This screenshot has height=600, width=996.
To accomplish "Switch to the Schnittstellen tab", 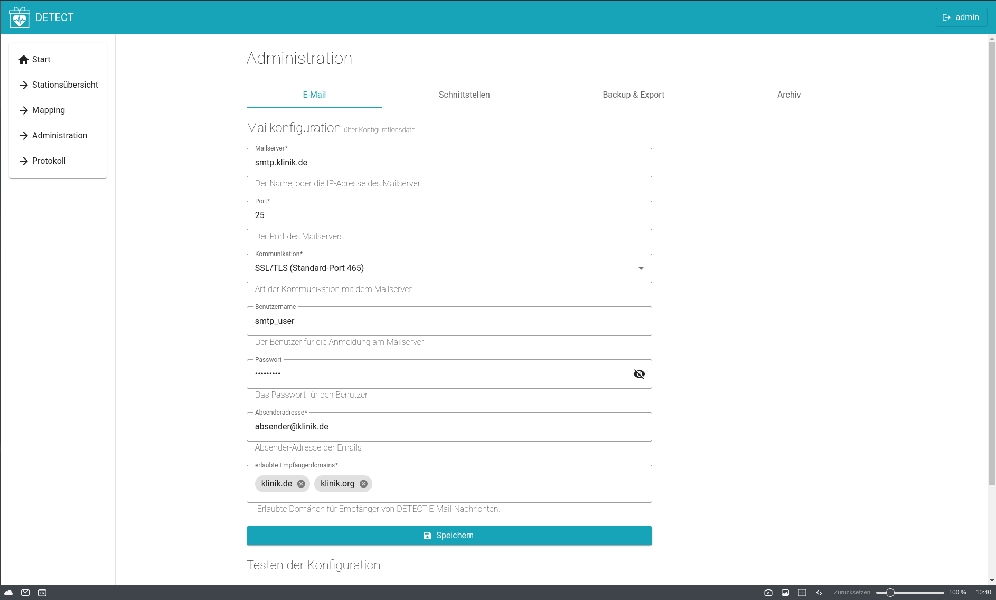I will (464, 95).
